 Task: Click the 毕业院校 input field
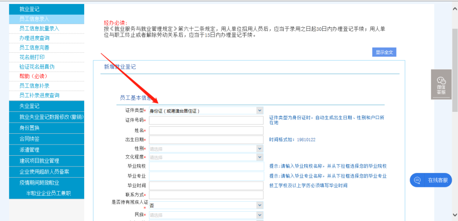206,166
